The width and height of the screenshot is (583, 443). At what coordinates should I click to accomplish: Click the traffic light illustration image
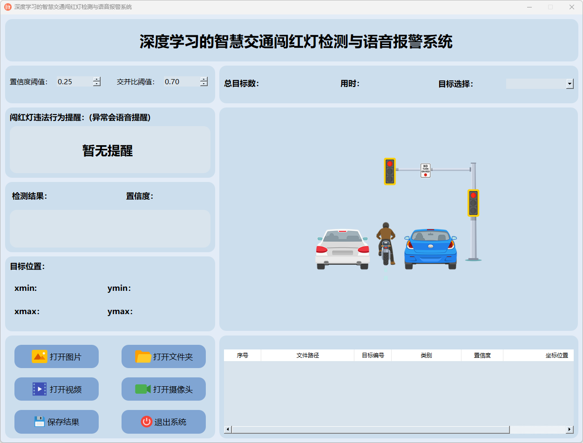point(398,219)
